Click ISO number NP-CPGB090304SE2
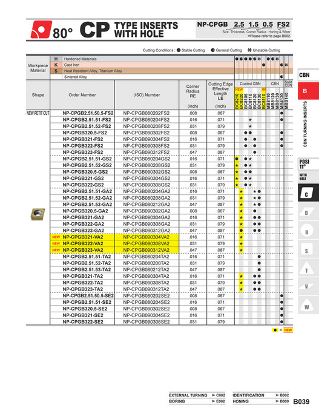Viewport: 319px width, 414px height. pyautogui.click(x=146, y=315)
